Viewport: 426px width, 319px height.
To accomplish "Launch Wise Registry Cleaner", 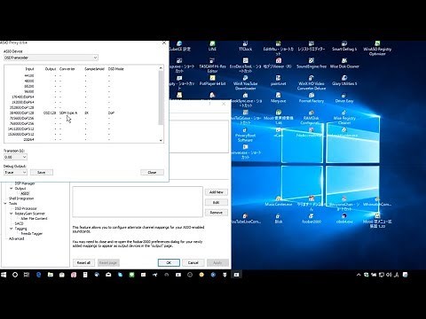I will point(344,117).
